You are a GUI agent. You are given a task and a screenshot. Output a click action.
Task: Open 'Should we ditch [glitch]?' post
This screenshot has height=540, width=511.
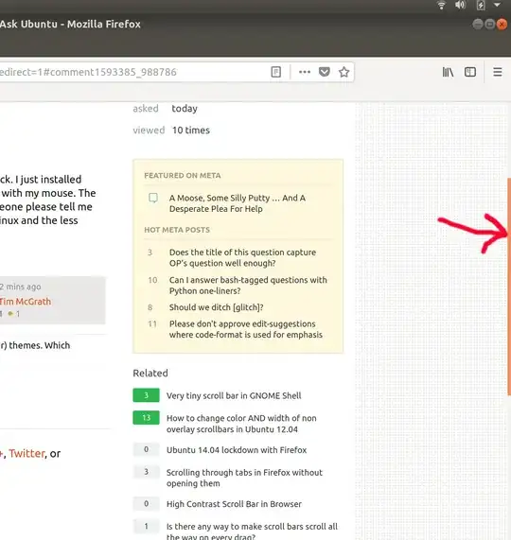(216, 307)
